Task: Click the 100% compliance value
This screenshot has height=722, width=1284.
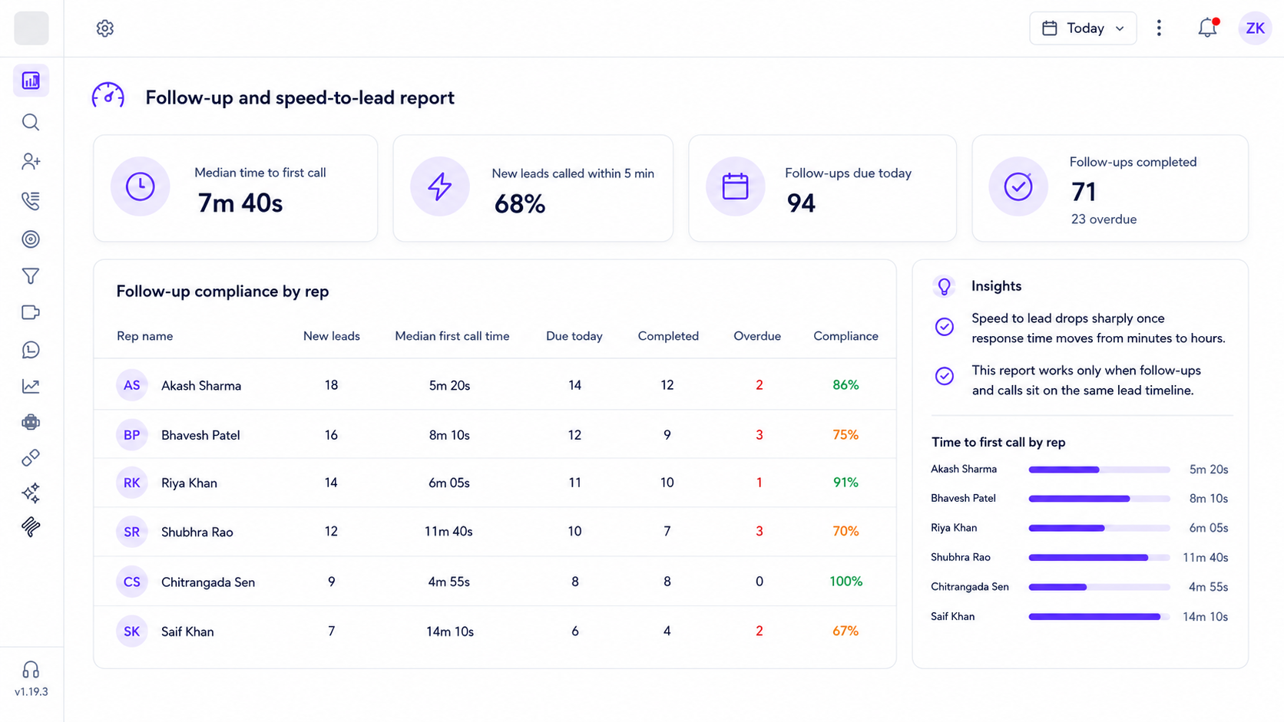Action: (846, 582)
